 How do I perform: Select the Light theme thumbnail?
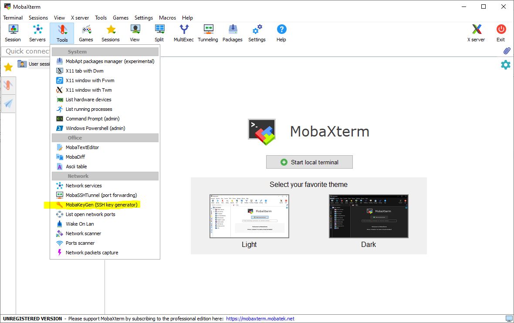pyautogui.click(x=249, y=216)
